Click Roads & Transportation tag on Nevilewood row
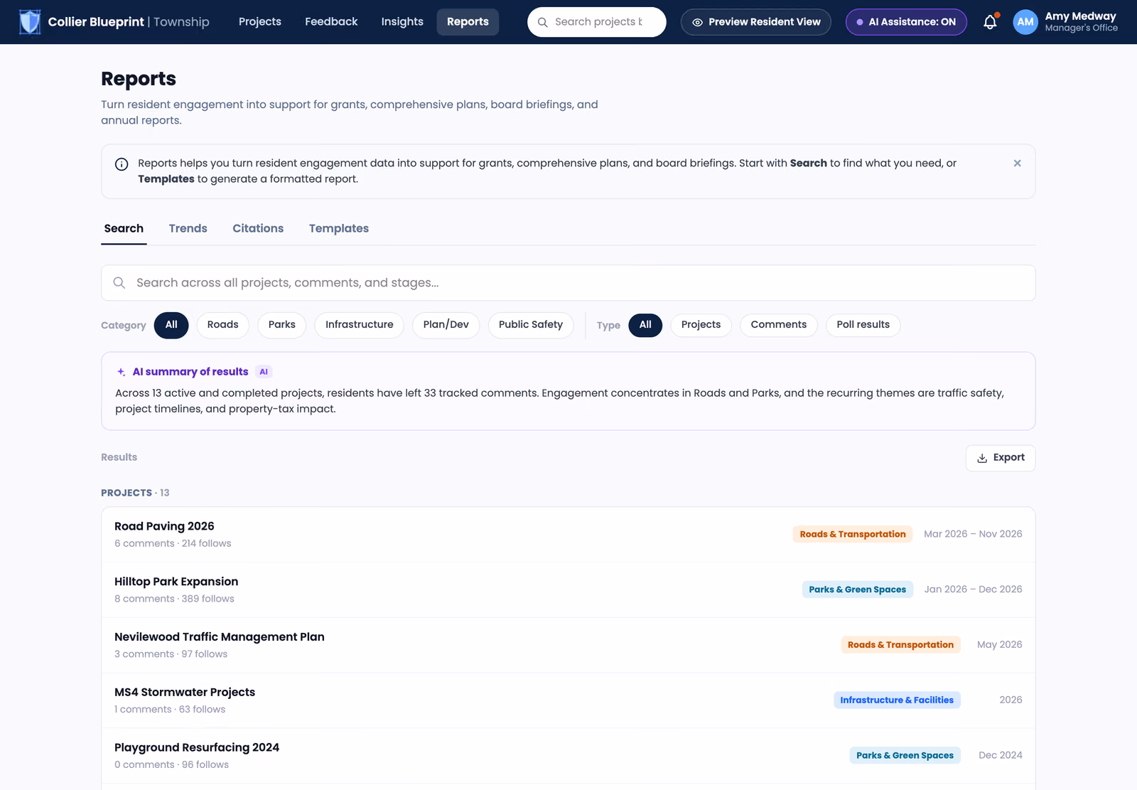The image size is (1137, 790). (x=900, y=645)
